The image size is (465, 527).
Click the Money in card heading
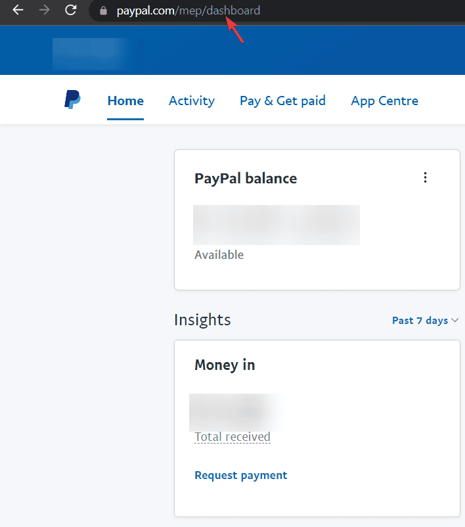coord(225,365)
